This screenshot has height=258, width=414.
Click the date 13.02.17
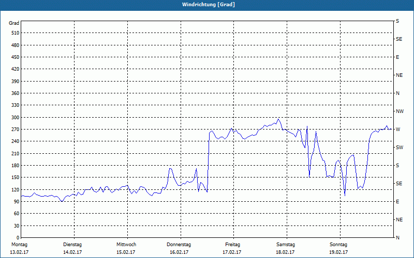point(19,252)
